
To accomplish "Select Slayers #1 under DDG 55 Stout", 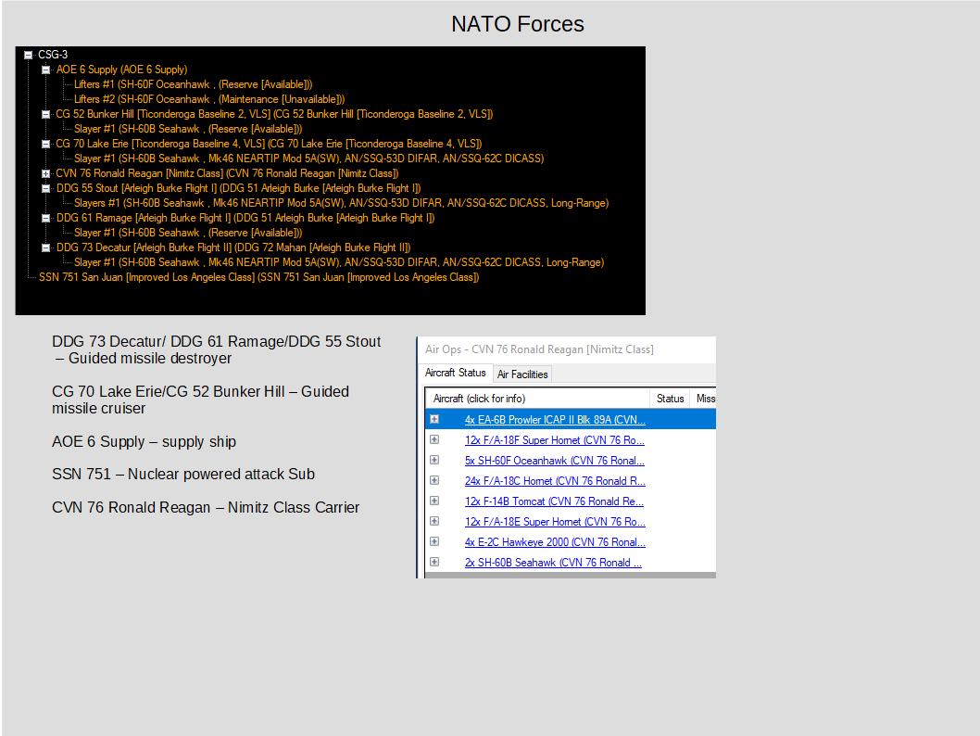I will (341, 203).
